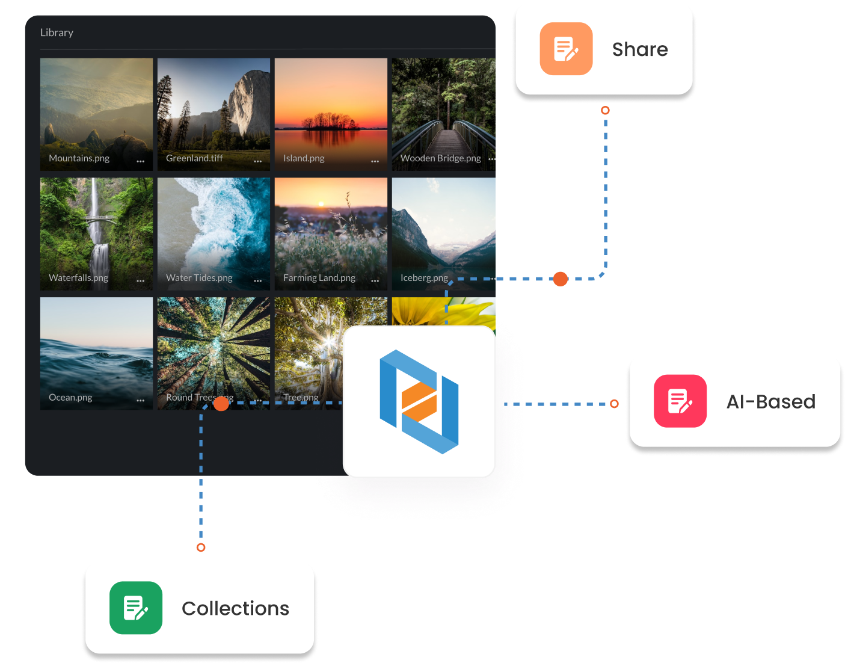Open options menu for Ocean.png
Viewport: 845px width, 663px height.
click(140, 401)
